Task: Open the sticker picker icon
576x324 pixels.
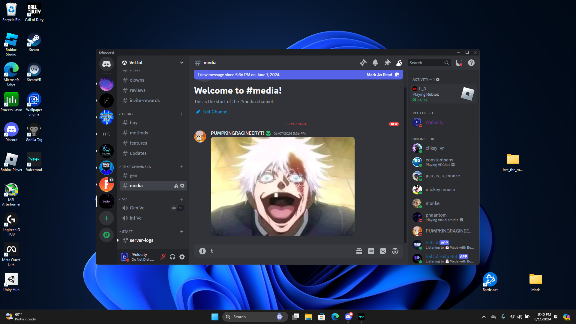Action: 383,251
